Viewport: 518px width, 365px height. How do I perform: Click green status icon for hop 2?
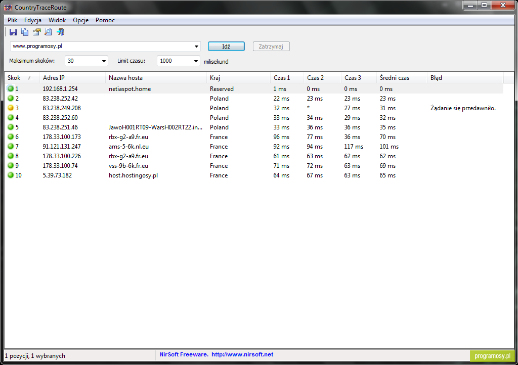[x=11, y=98]
